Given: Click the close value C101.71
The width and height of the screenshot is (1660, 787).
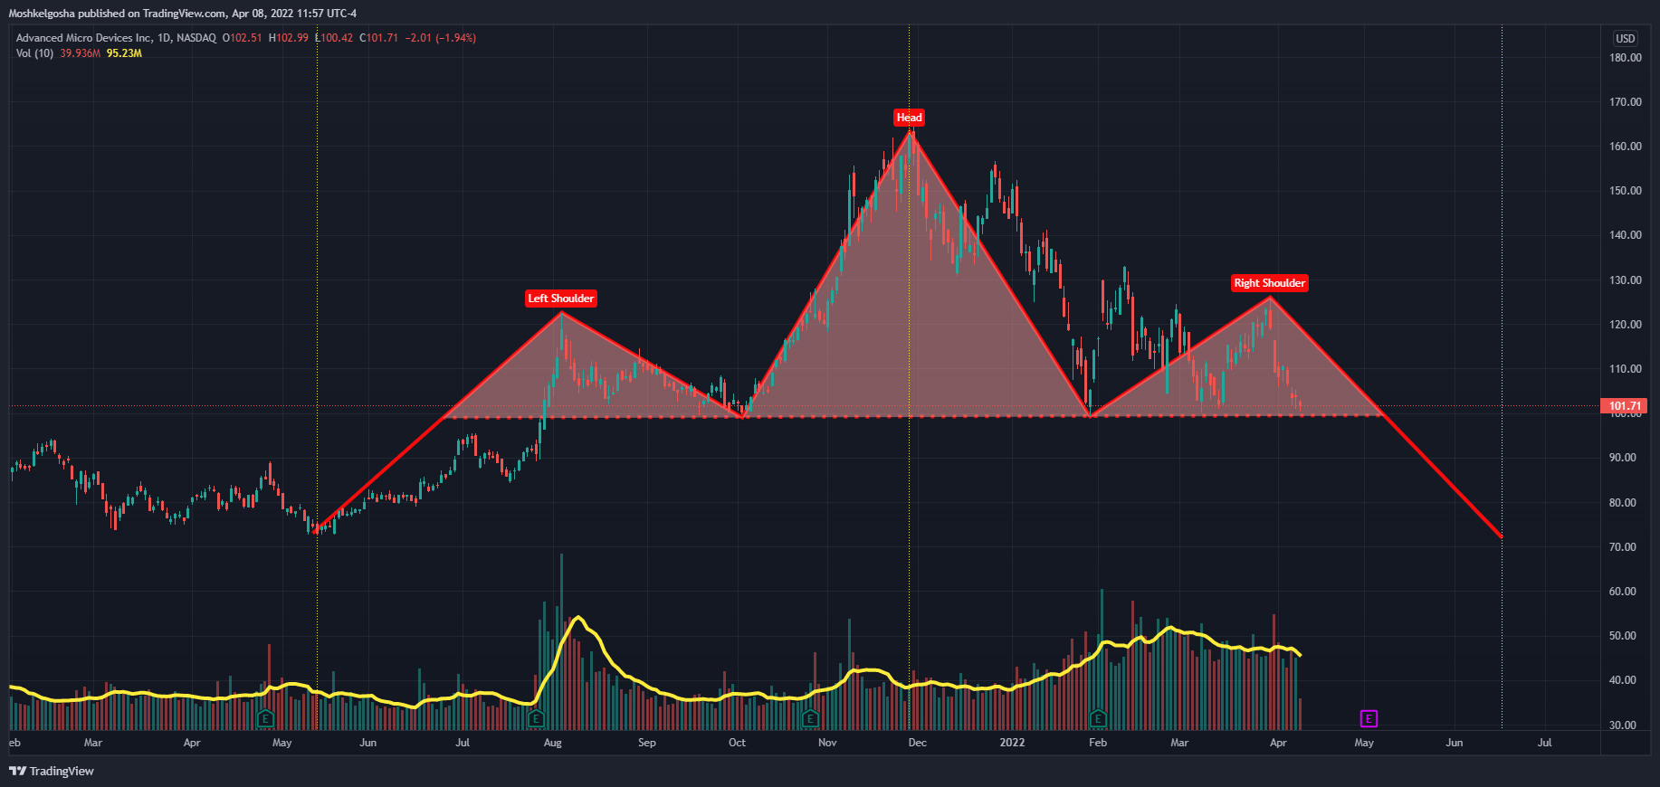Looking at the screenshot, I should coord(379,38).
